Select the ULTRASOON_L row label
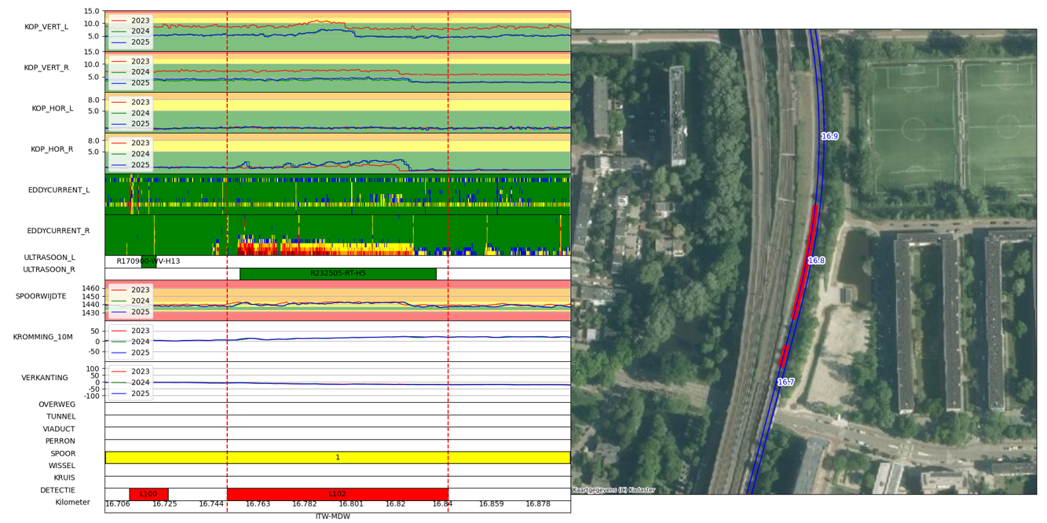The image size is (1047, 523). tap(49, 258)
